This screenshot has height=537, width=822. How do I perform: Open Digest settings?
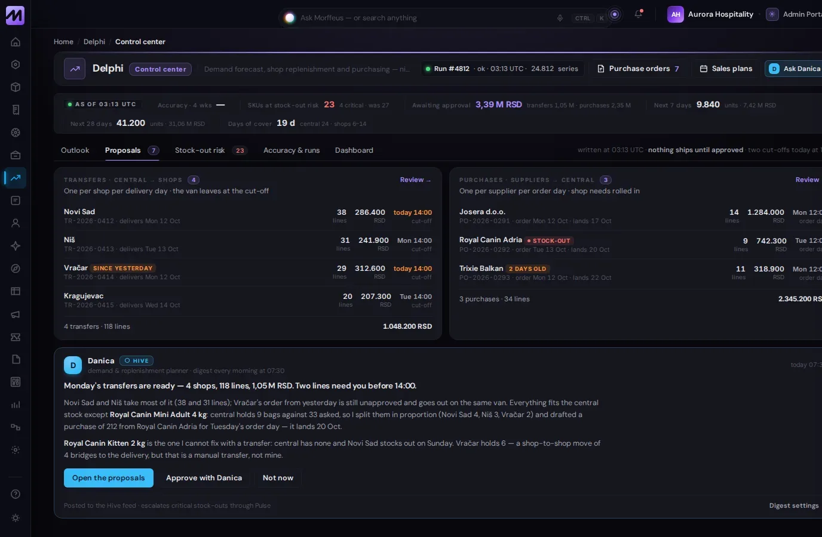point(794,505)
